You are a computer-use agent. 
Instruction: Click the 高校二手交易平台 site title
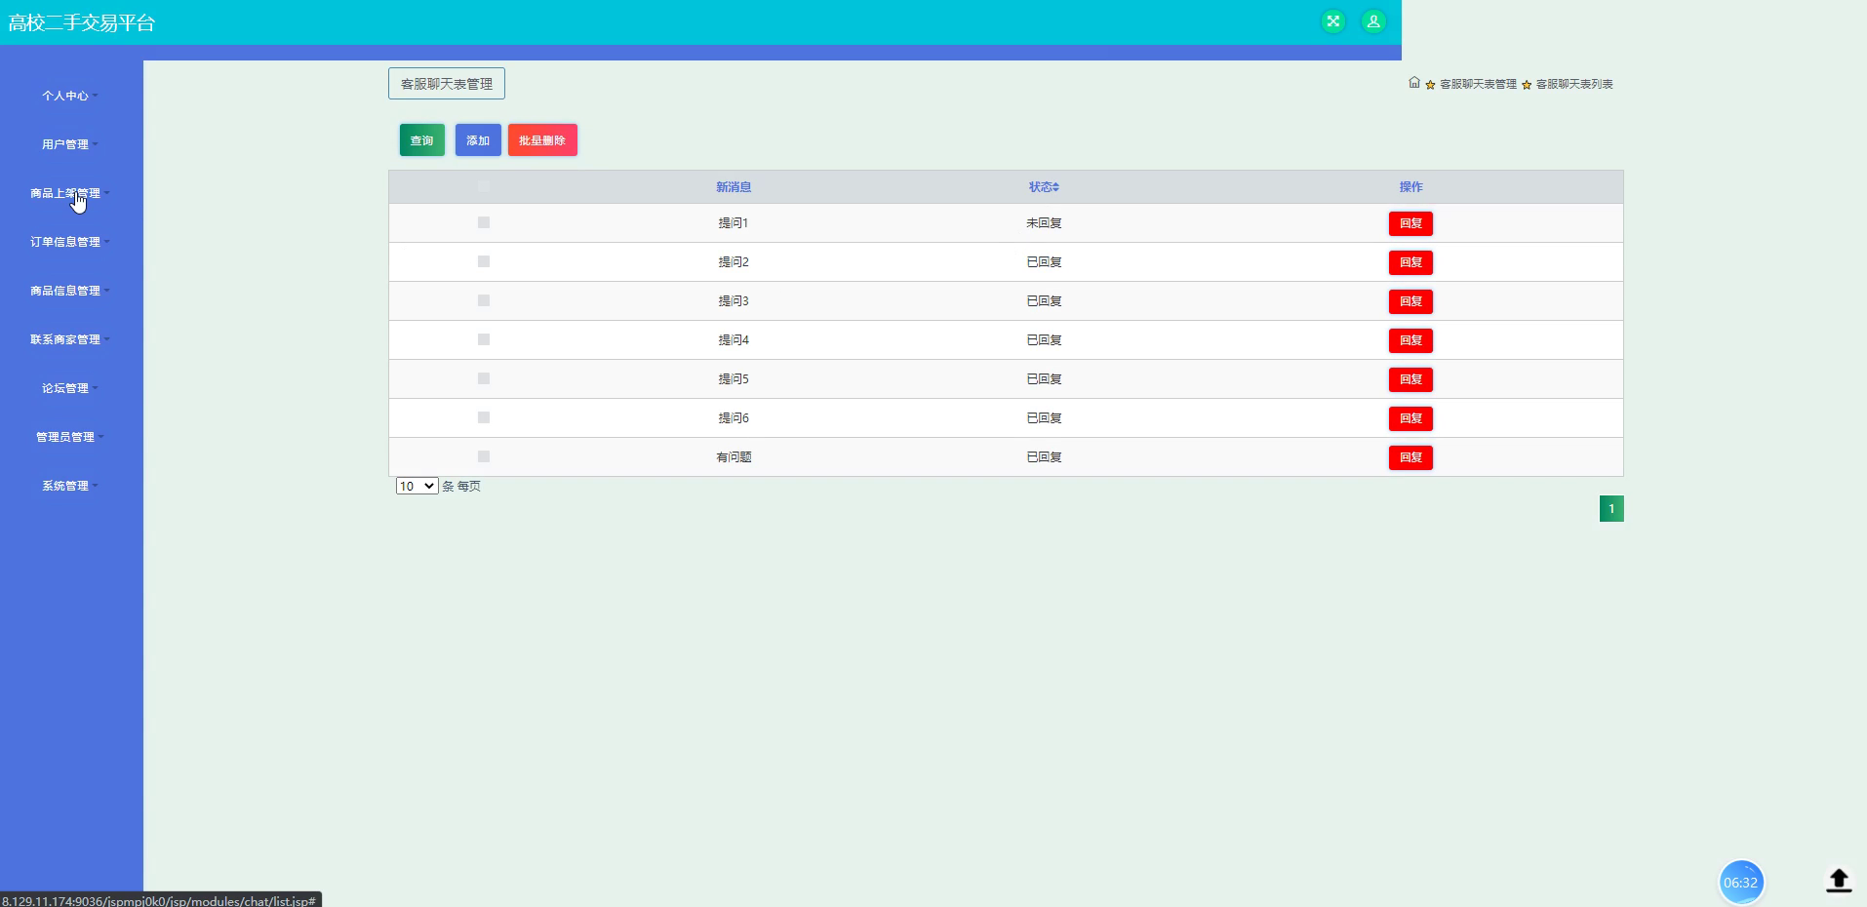[82, 22]
